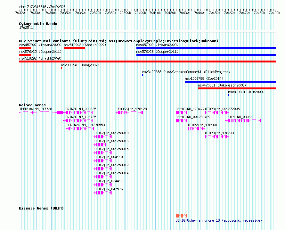Open the USH1G Usher syndrome 1G link
Image resolution: width=285 pixels, height=230 pixels.
point(219,220)
